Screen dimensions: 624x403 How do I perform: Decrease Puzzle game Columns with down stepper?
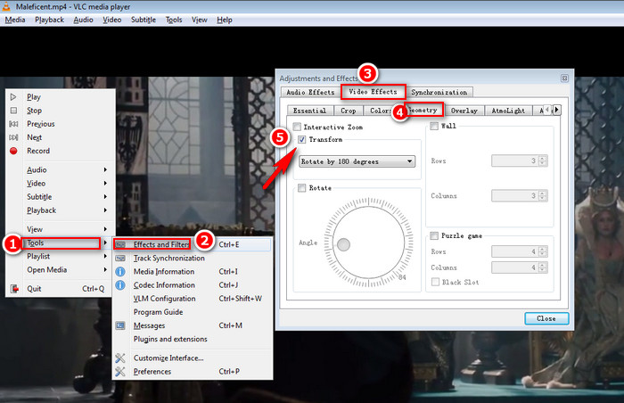coord(543,270)
